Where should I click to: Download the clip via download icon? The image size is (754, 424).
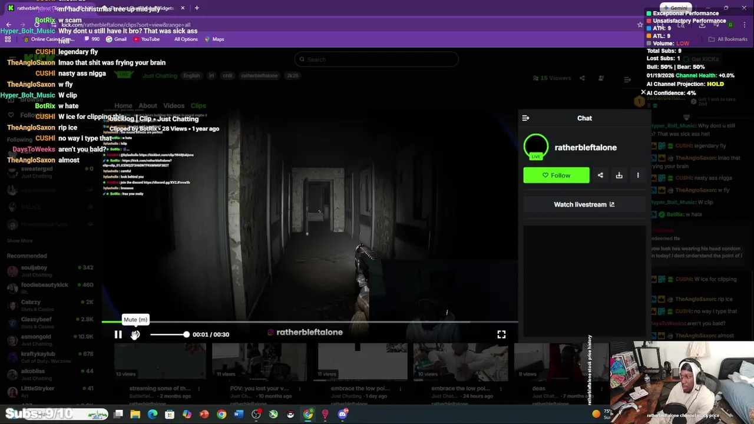pyautogui.click(x=619, y=175)
